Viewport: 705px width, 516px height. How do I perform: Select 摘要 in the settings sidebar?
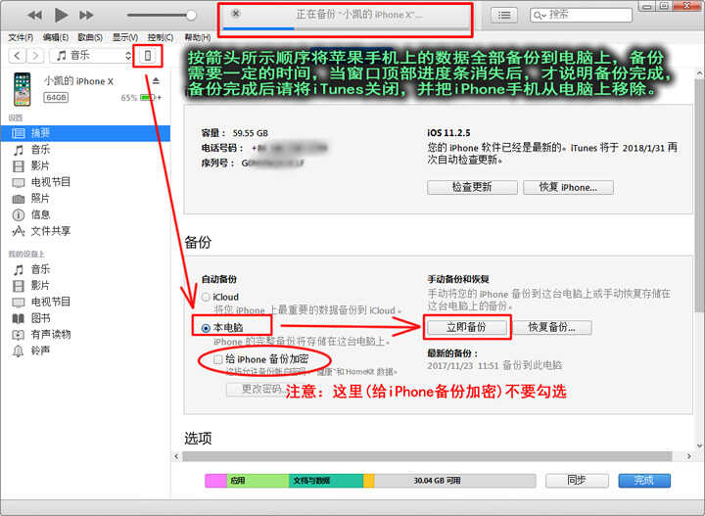click(x=85, y=133)
